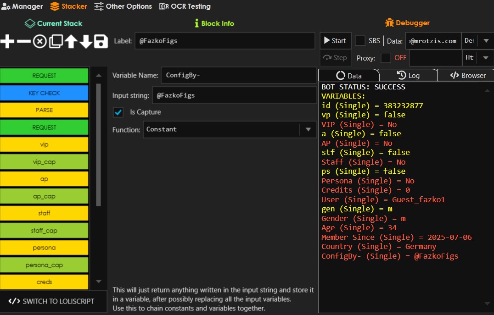Click the add block plus icon

click(7, 41)
